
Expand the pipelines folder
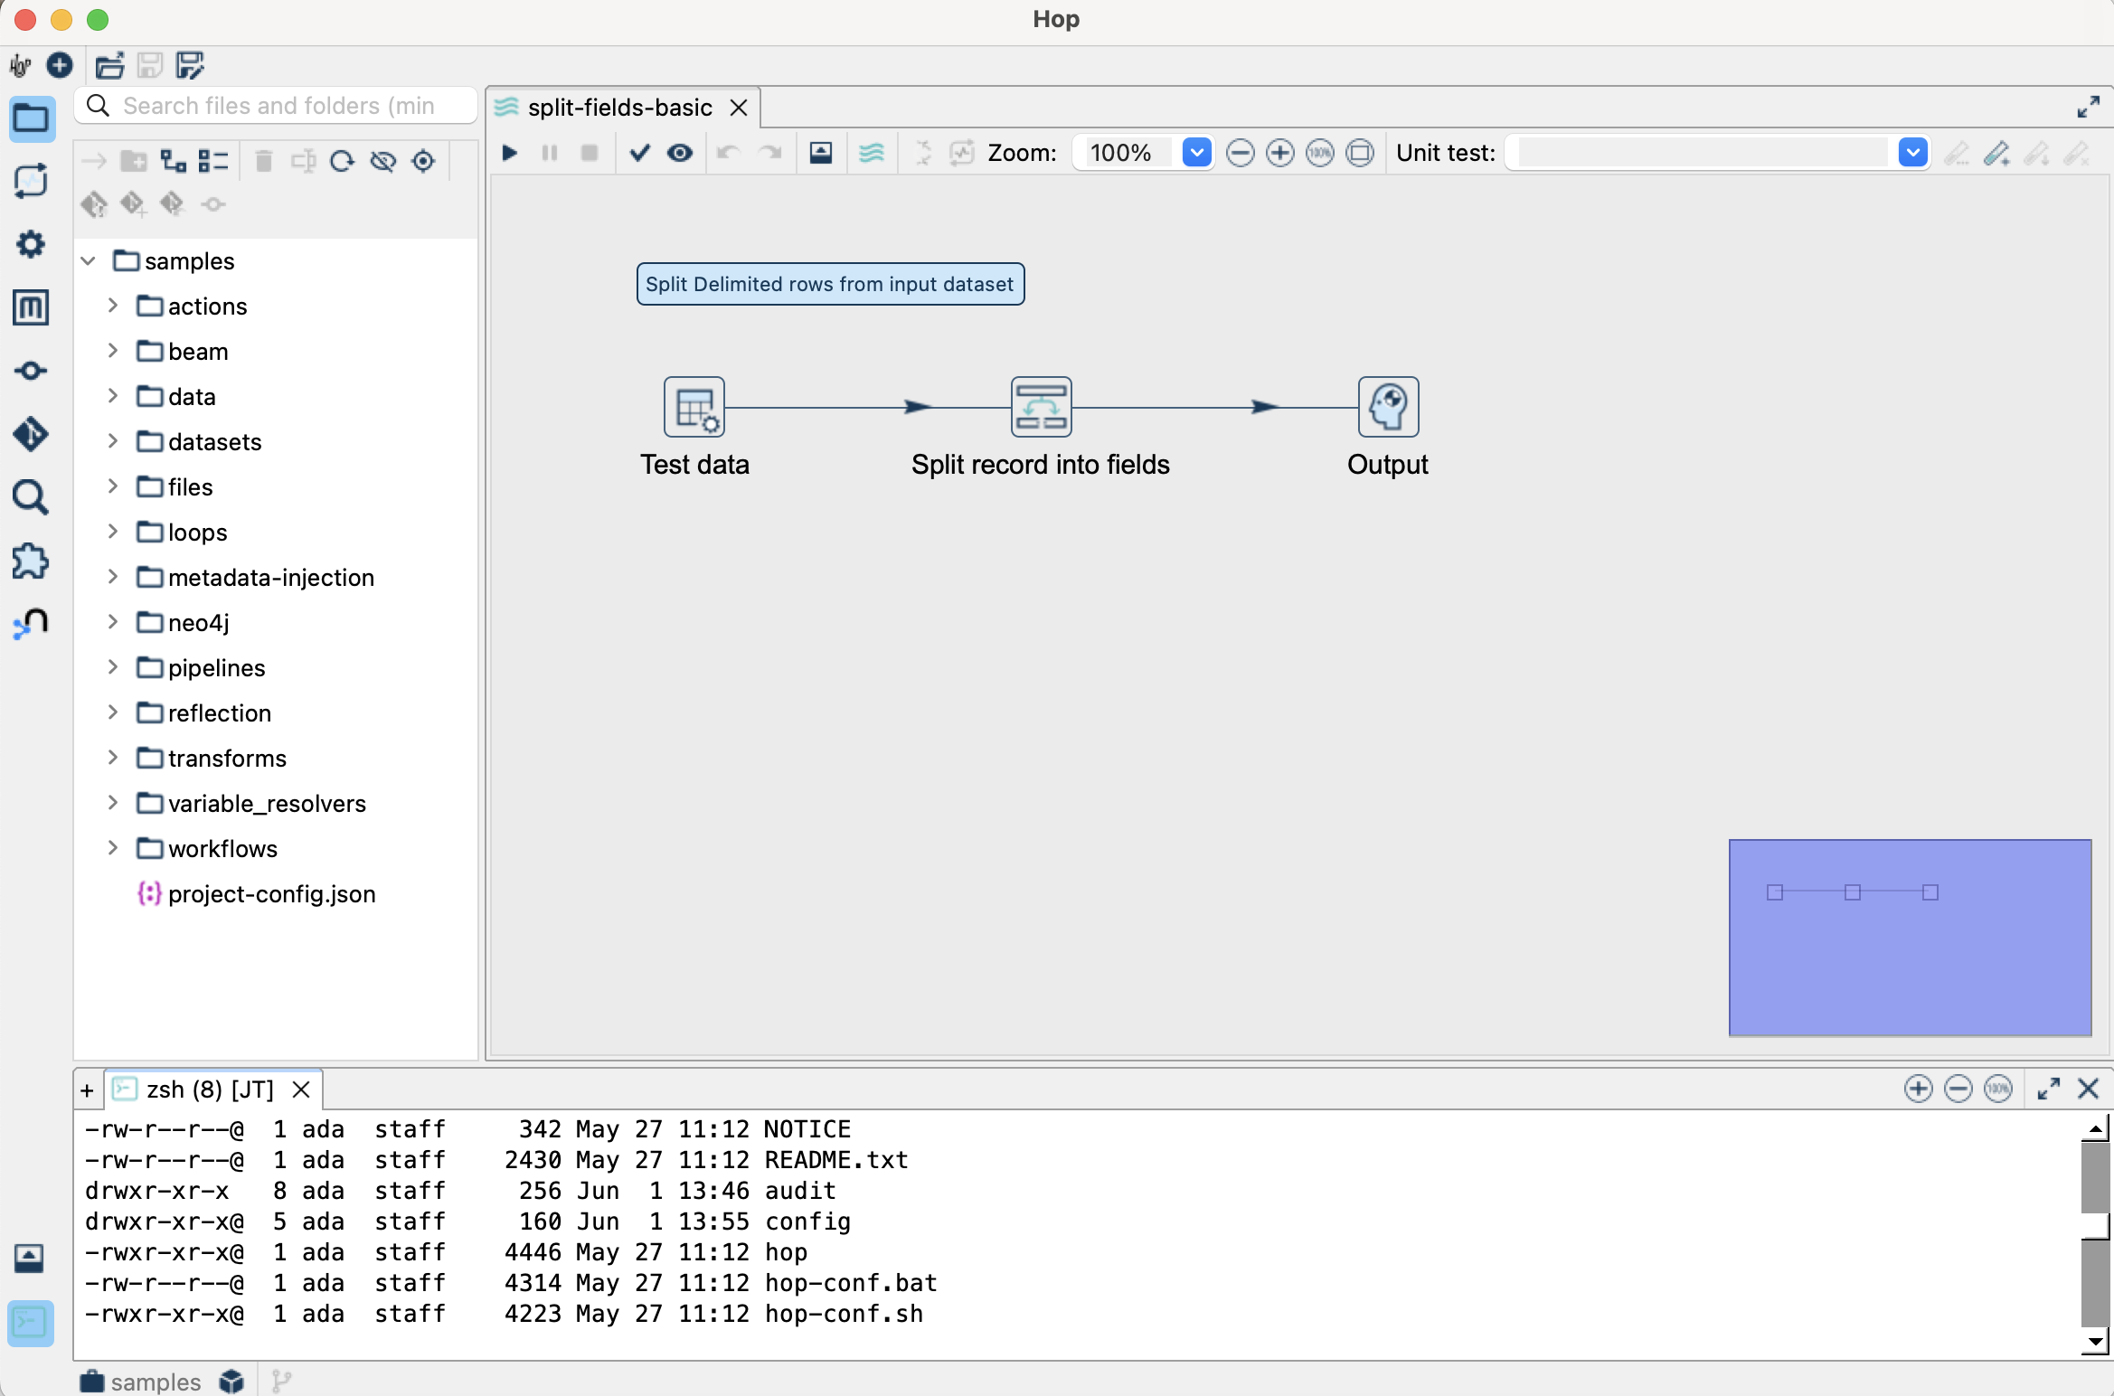click(x=113, y=667)
